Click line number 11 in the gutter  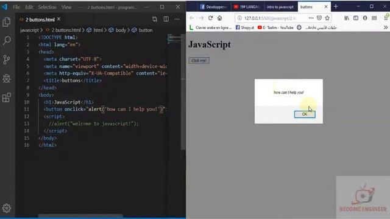coord(27,109)
